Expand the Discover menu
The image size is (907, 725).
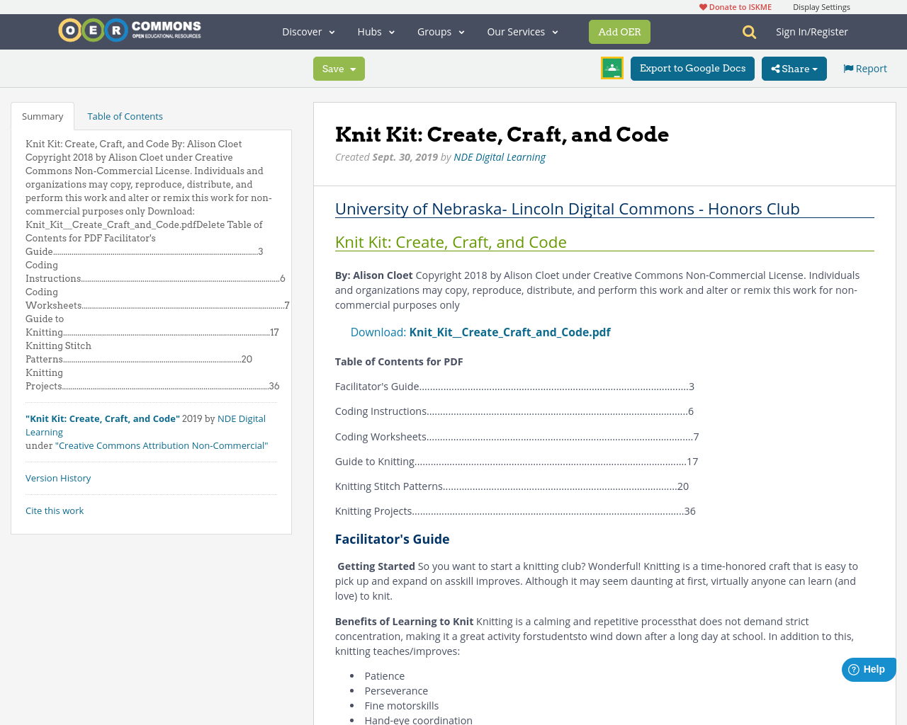[x=307, y=31]
